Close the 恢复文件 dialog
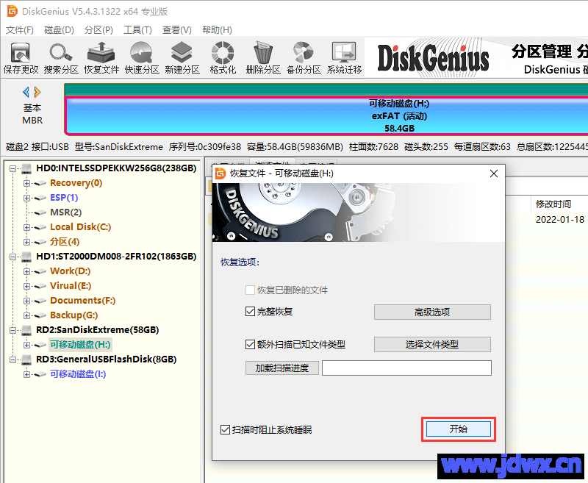The height and width of the screenshot is (483, 588). click(494, 173)
